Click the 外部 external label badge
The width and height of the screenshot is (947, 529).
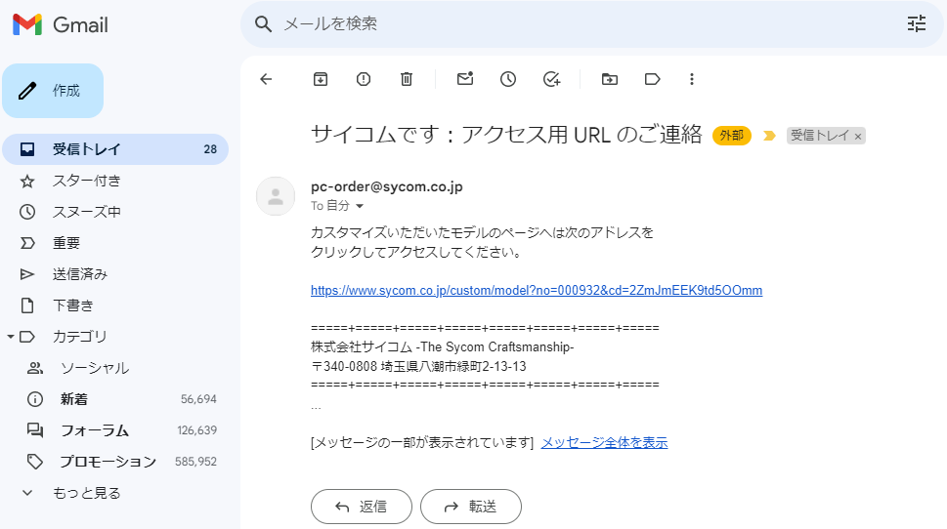click(x=731, y=135)
